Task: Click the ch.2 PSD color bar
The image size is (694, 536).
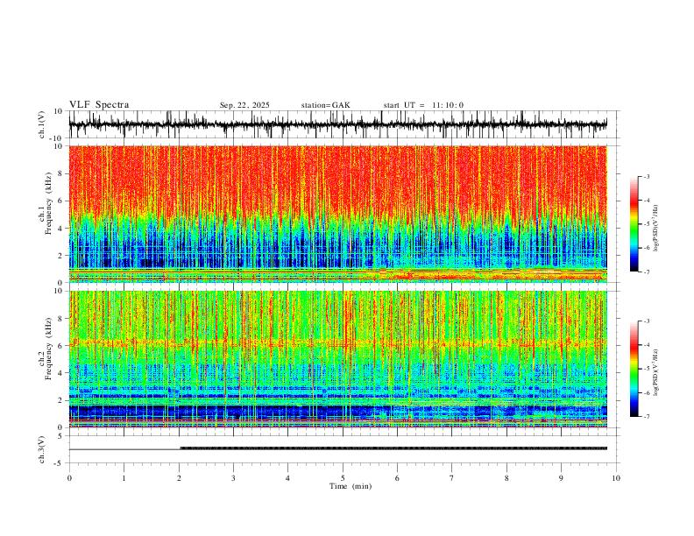Action: (x=634, y=369)
